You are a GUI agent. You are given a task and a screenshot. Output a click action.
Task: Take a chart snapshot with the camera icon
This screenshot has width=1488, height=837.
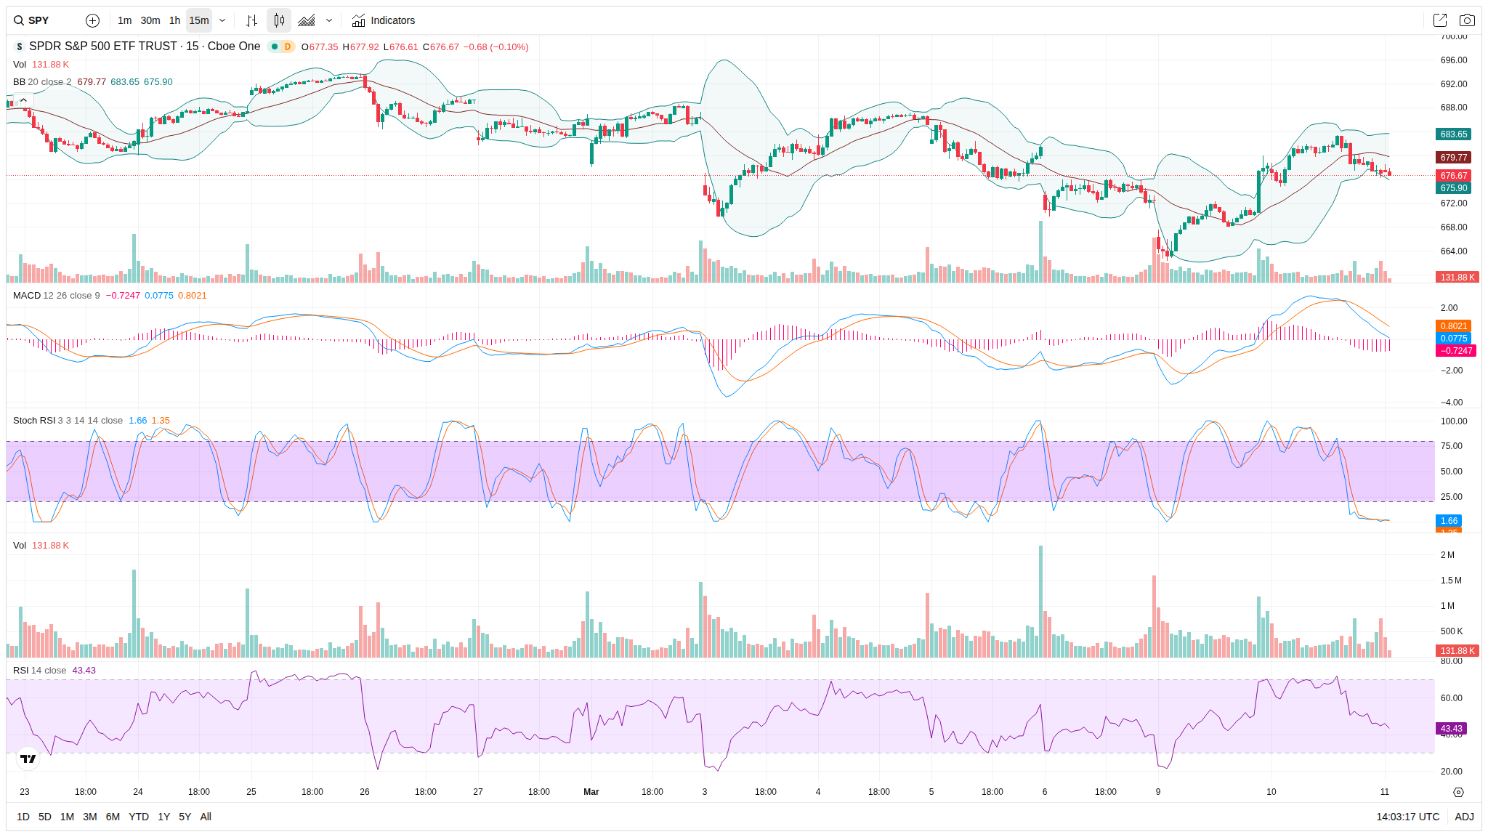(1467, 20)
